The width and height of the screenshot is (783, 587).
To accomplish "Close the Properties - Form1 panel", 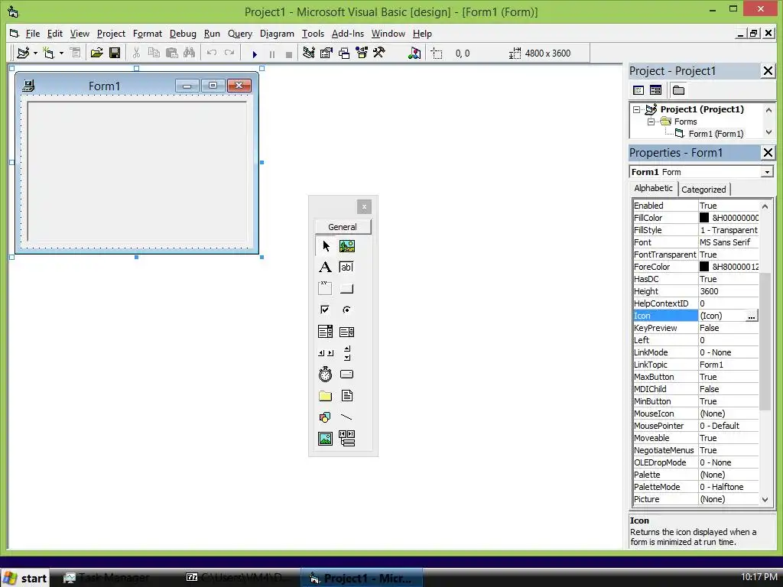I will pyautogui.click(x=768, y=153).
